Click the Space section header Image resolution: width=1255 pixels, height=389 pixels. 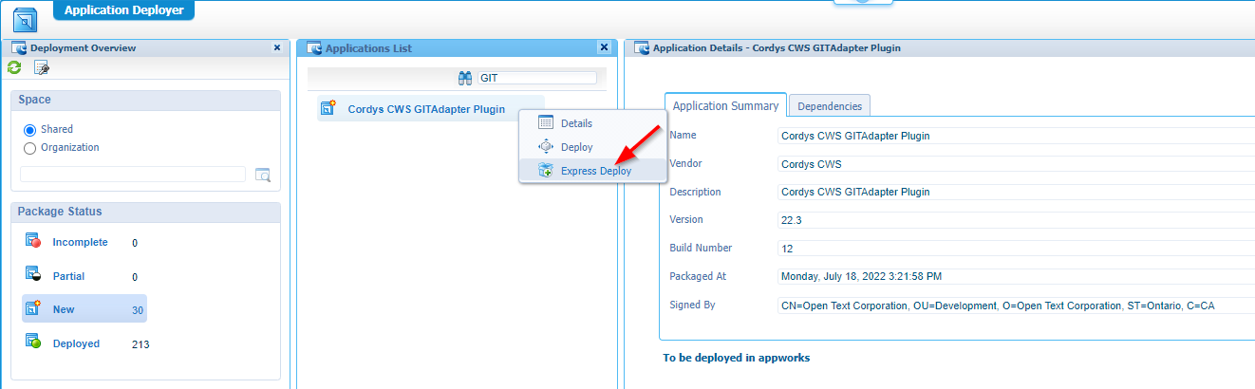[145, 100]
